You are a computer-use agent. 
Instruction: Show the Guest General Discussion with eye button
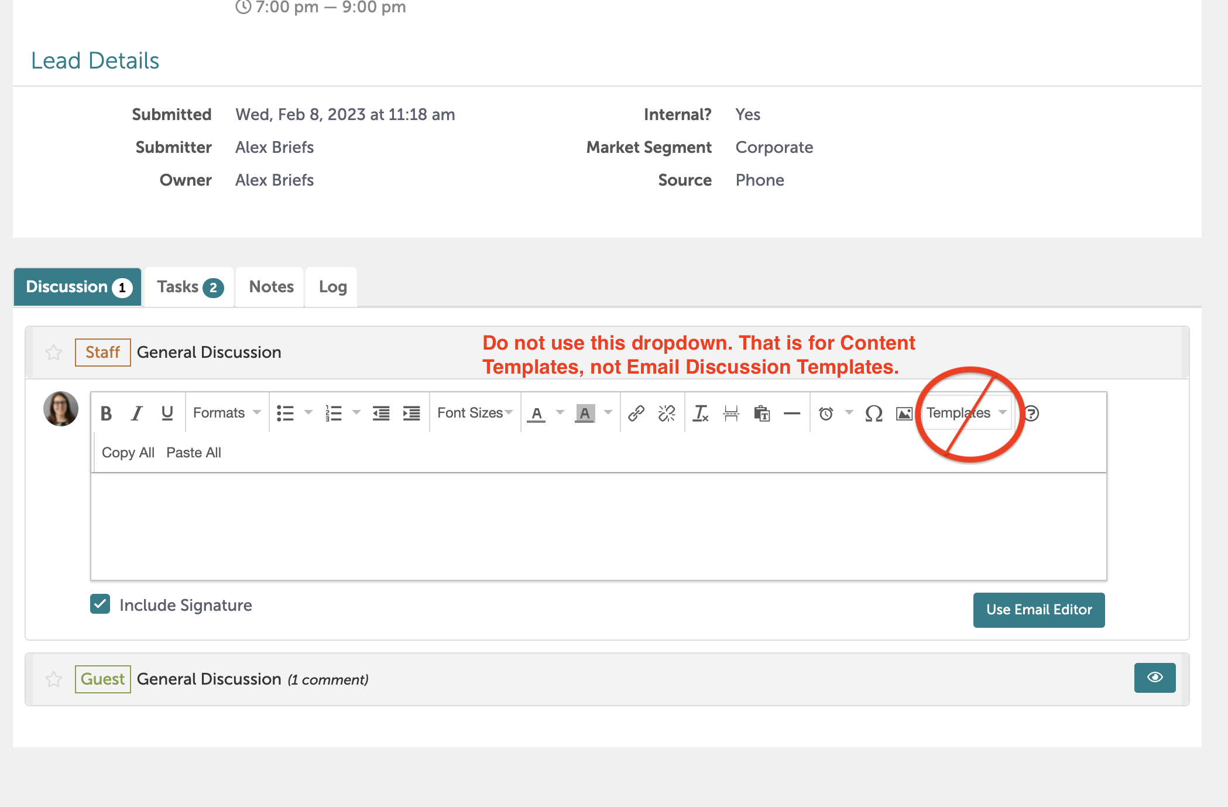1154,678
